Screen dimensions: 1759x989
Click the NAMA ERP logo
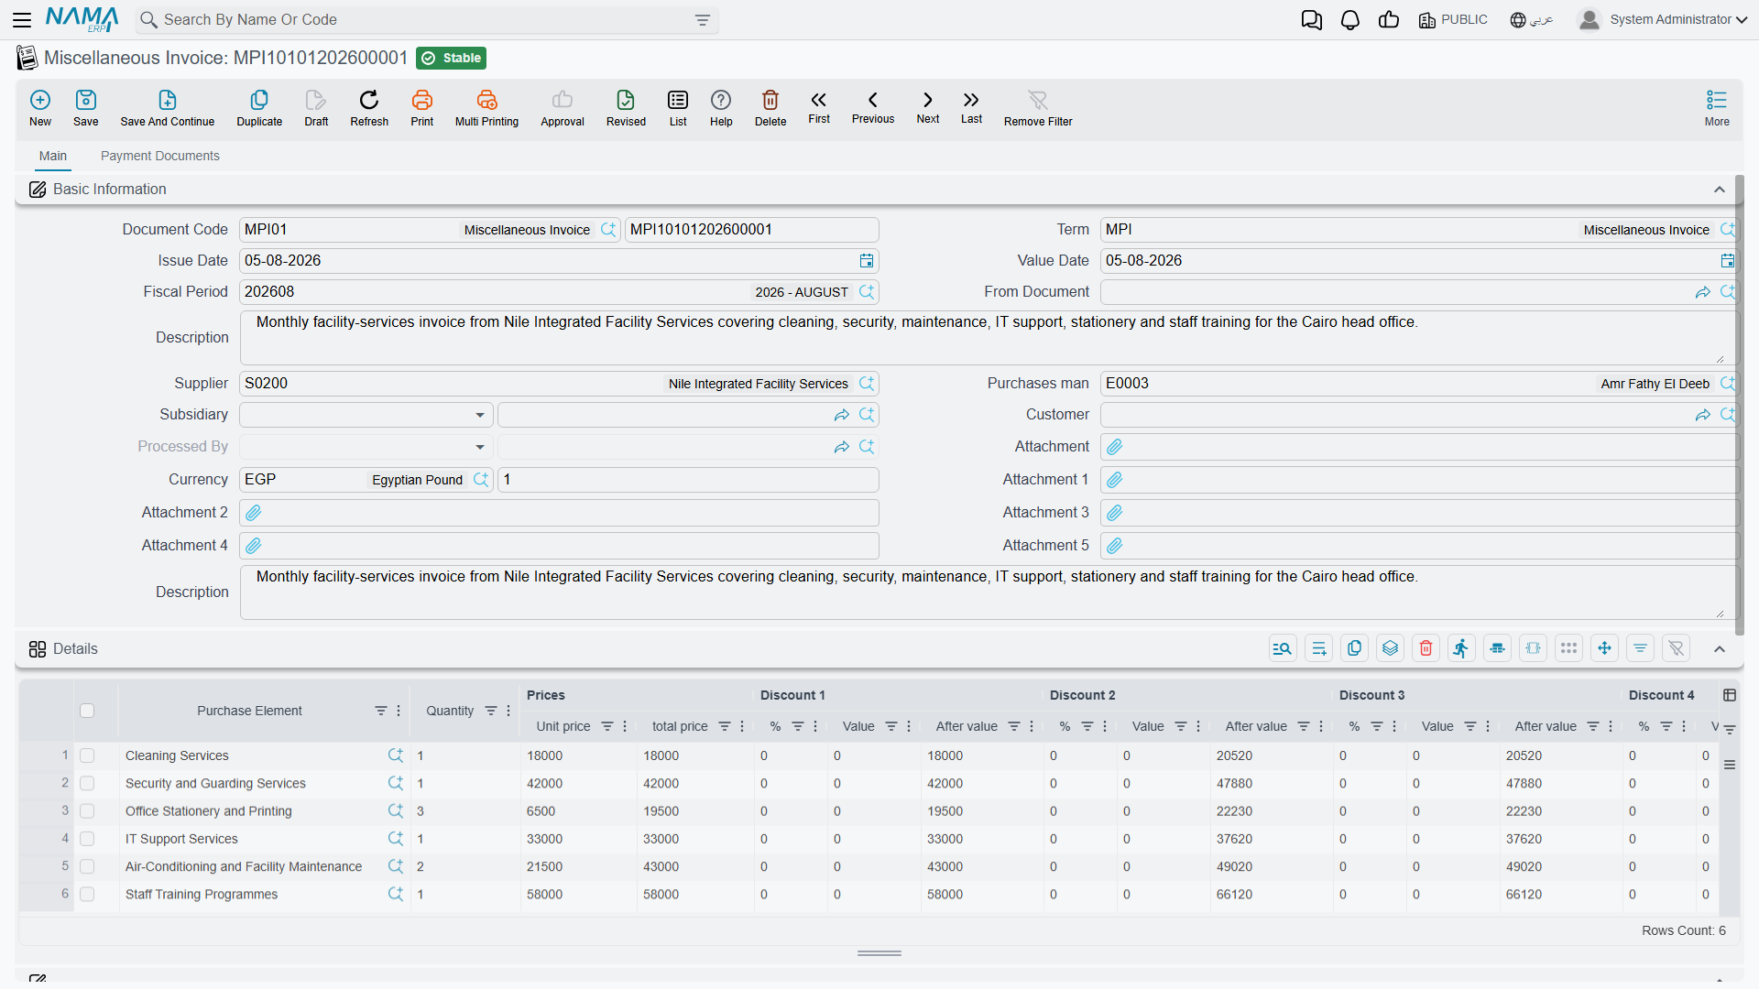[82, 19]
